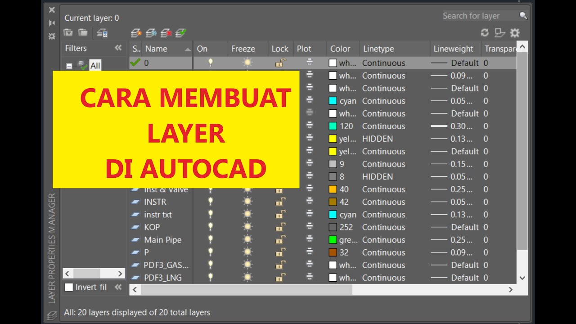Click filter panel scroll right arrow
The width and height of the screenshot is (576, 324).
[120, 274]
